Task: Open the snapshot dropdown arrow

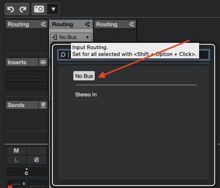Action: click(x=53, y=9)
